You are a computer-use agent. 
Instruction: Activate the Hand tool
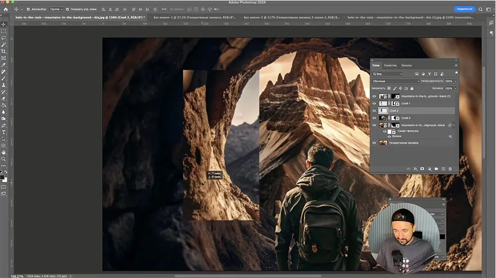(x=3, y=153)
